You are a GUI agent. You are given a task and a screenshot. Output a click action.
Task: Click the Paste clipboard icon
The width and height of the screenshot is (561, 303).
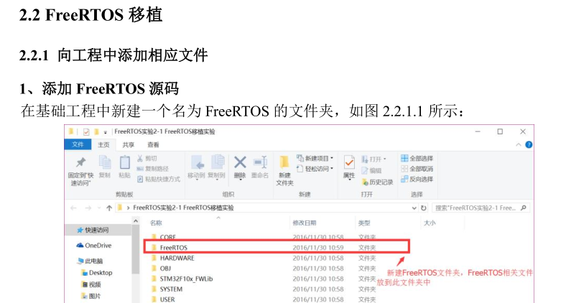[x=124, y=162]
